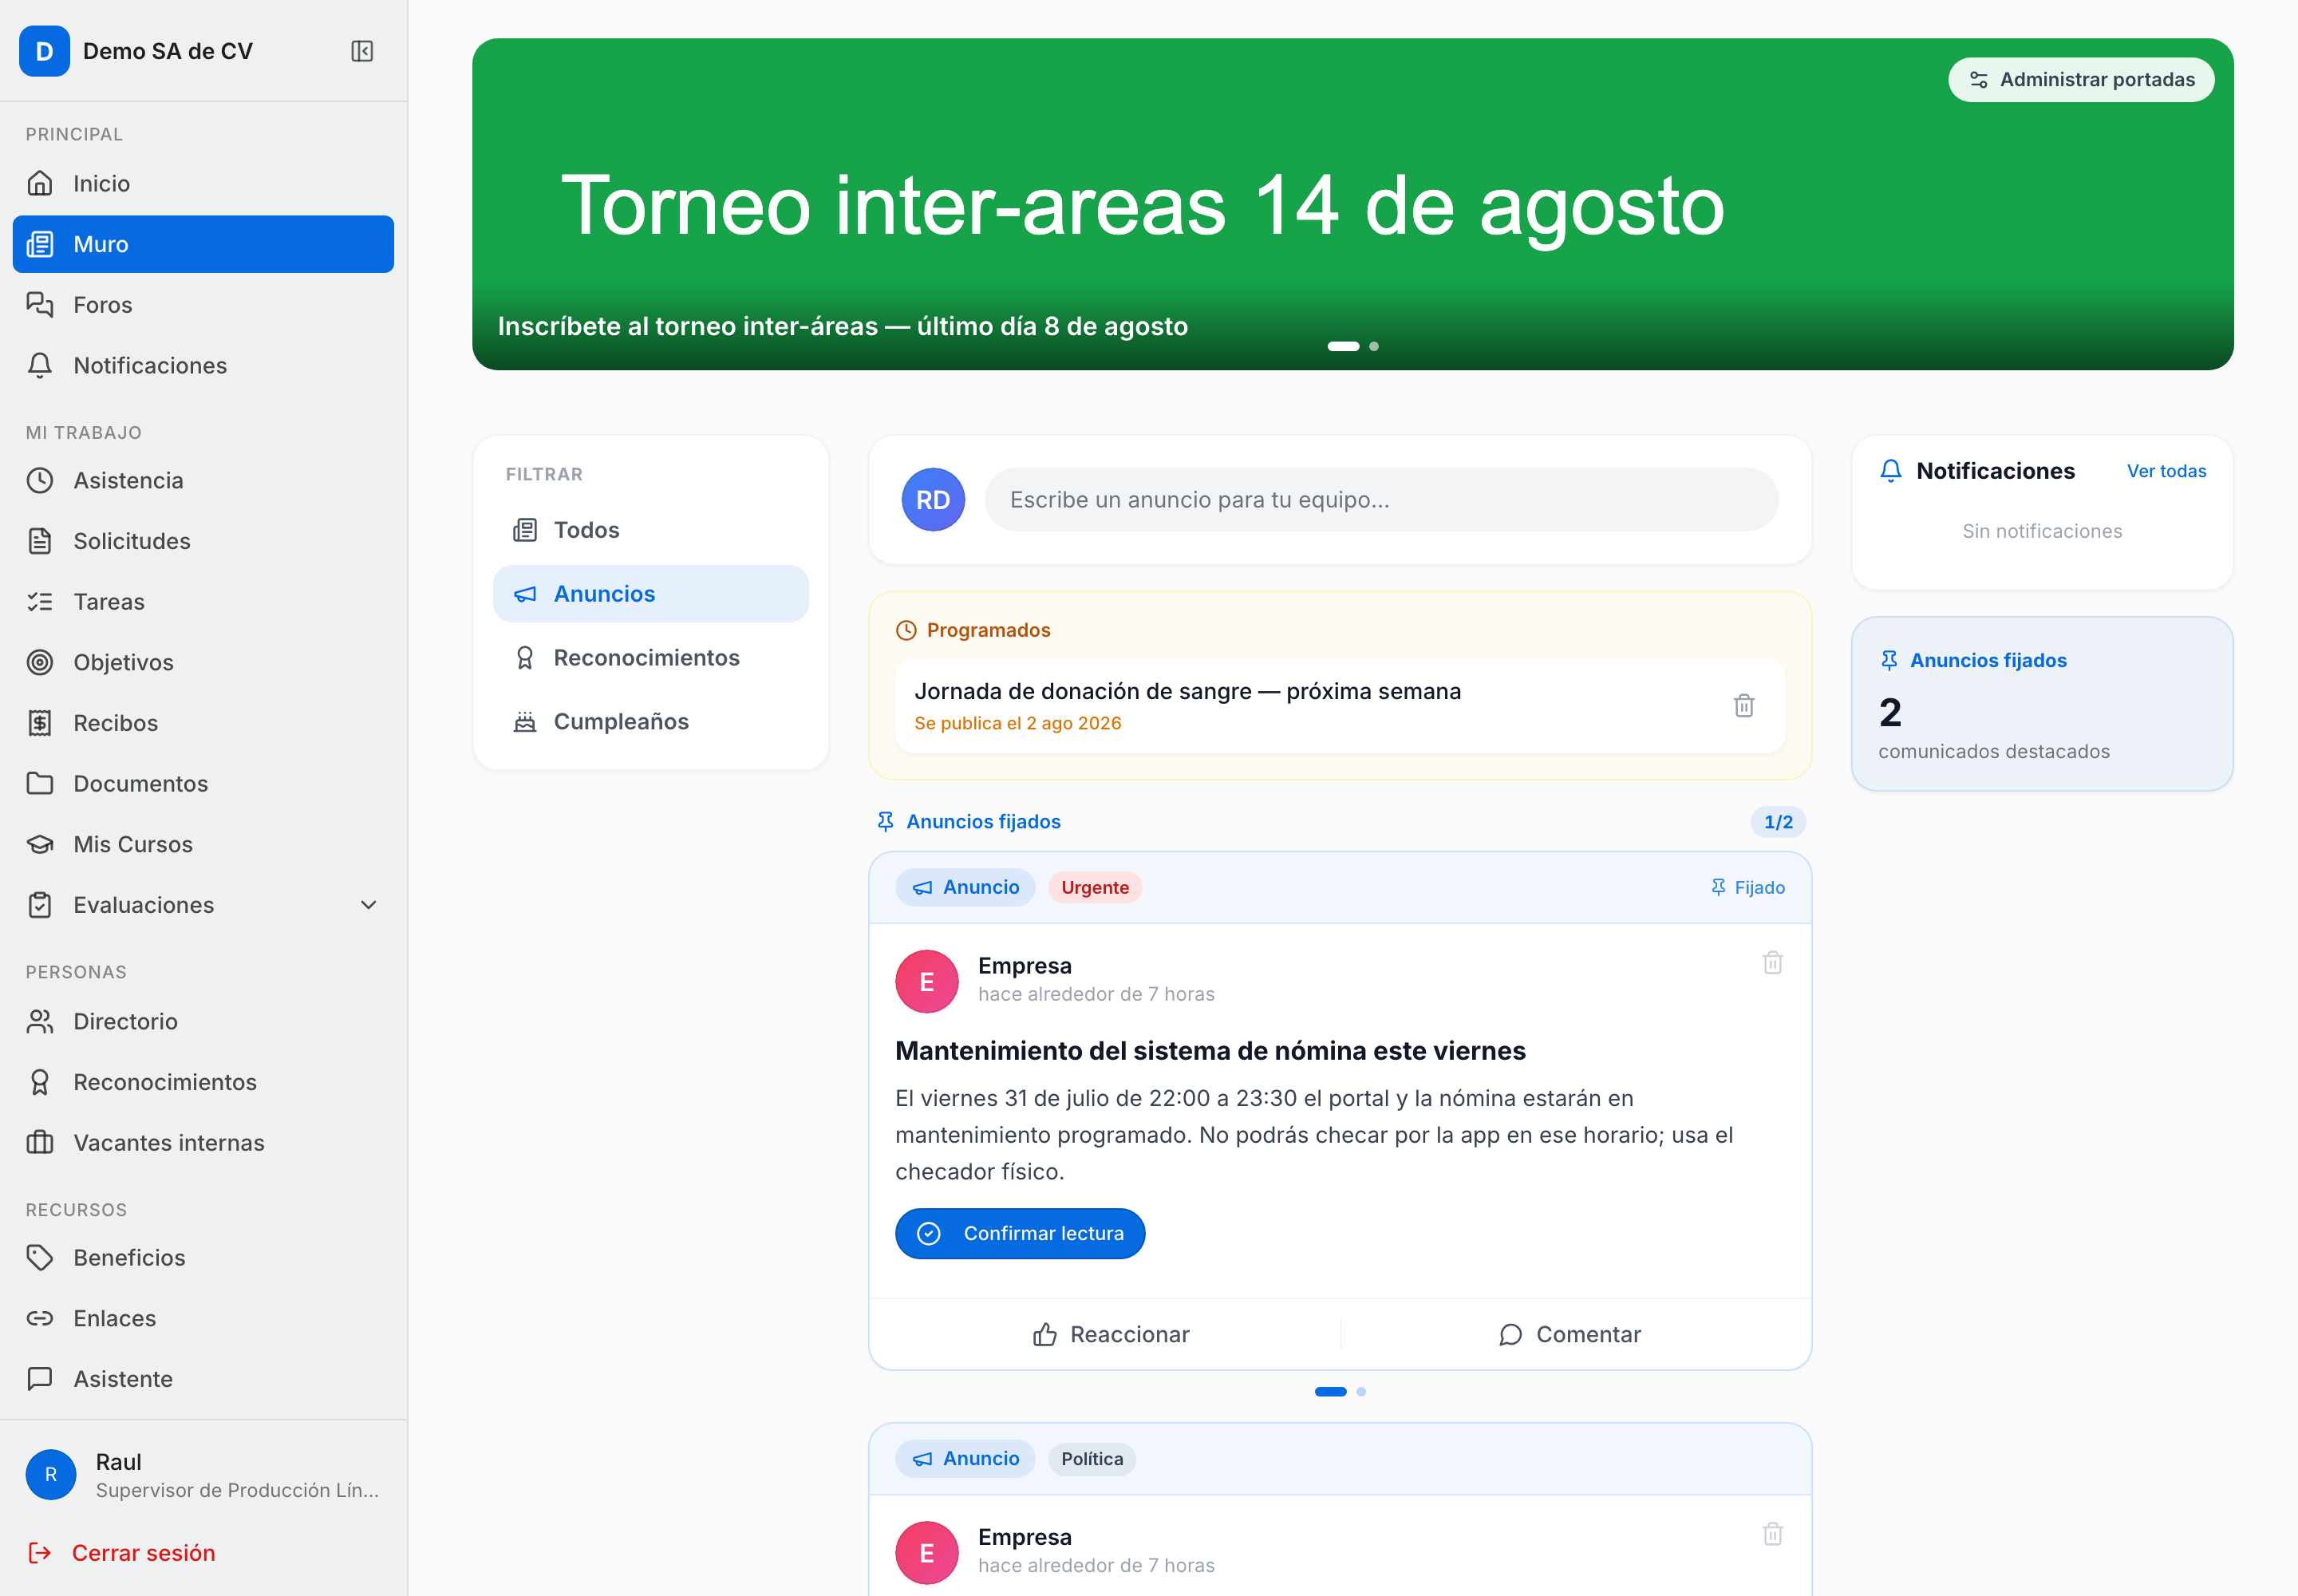Click the Tareas checklist icon
The height and width of the screenshot is (1596, 2298).
click(x=40, y=602)
